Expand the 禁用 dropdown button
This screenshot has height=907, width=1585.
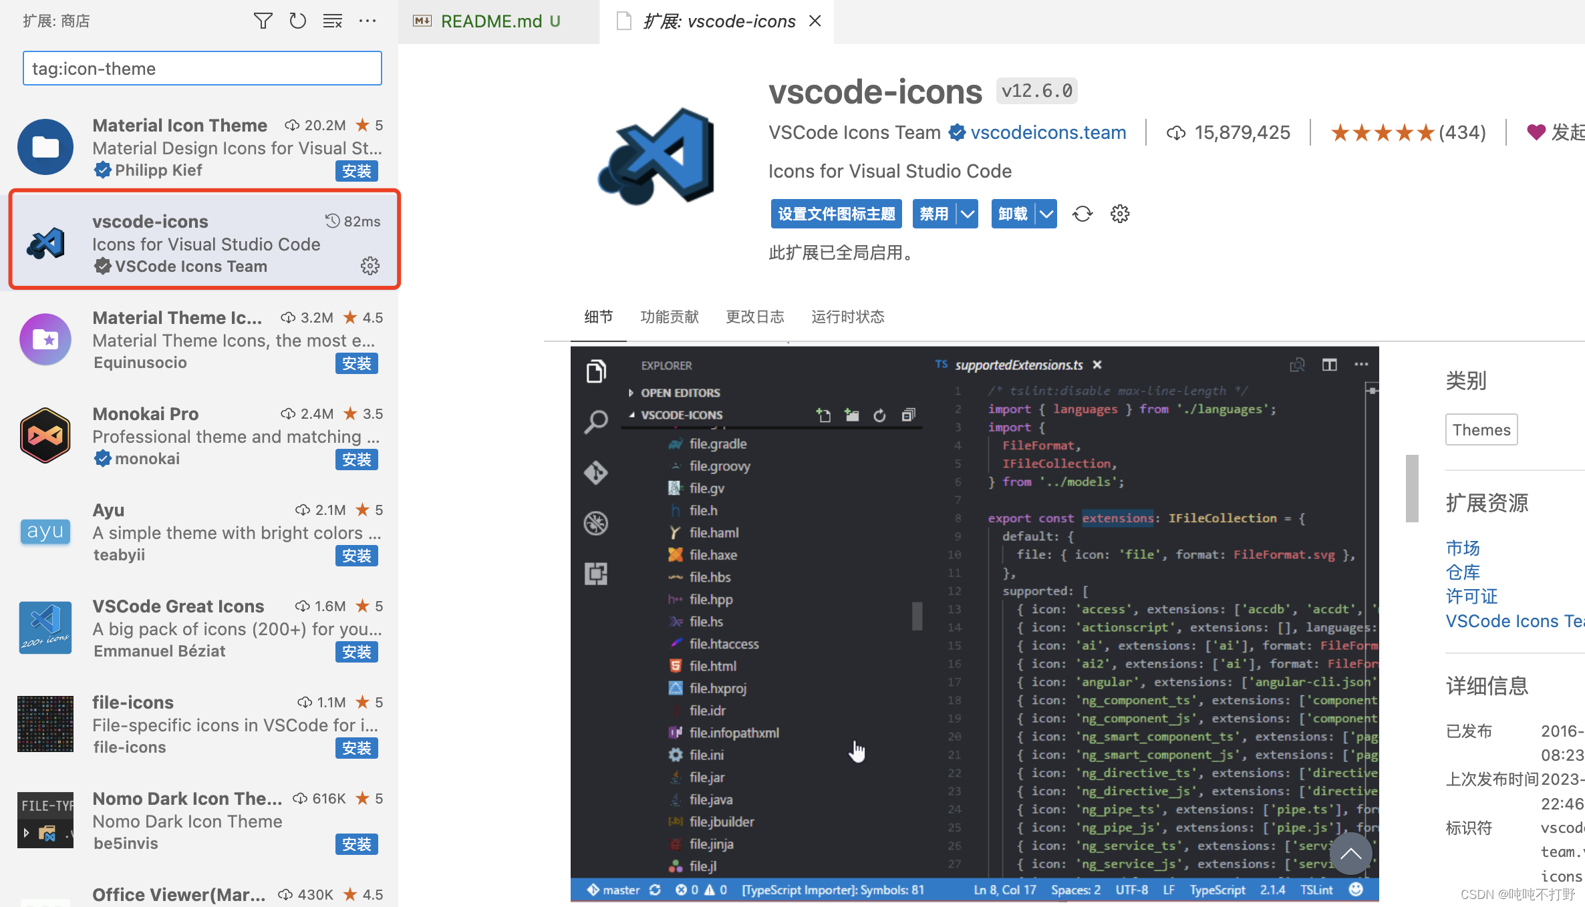[966, 214]
